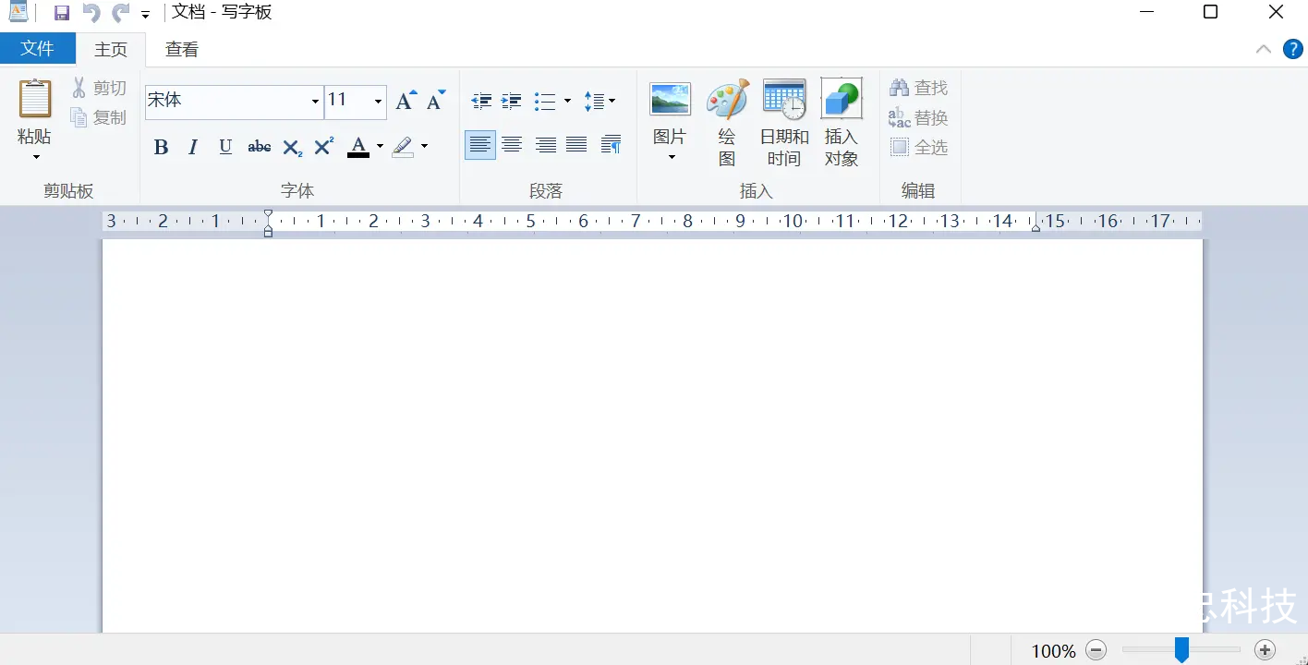Viewport: 1308px width, 665px height.
Task: Open the Customize Quick Access Toolbar arrow
Action: (145, 15)
